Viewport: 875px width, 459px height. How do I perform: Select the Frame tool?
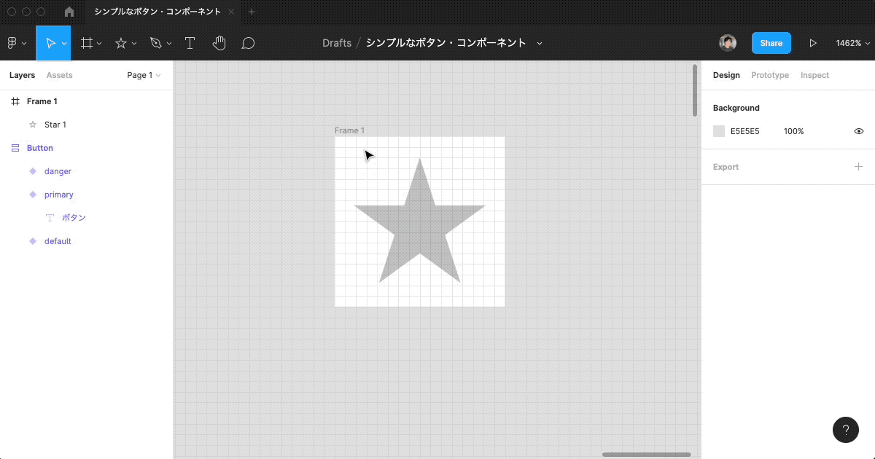coord(86,43)
